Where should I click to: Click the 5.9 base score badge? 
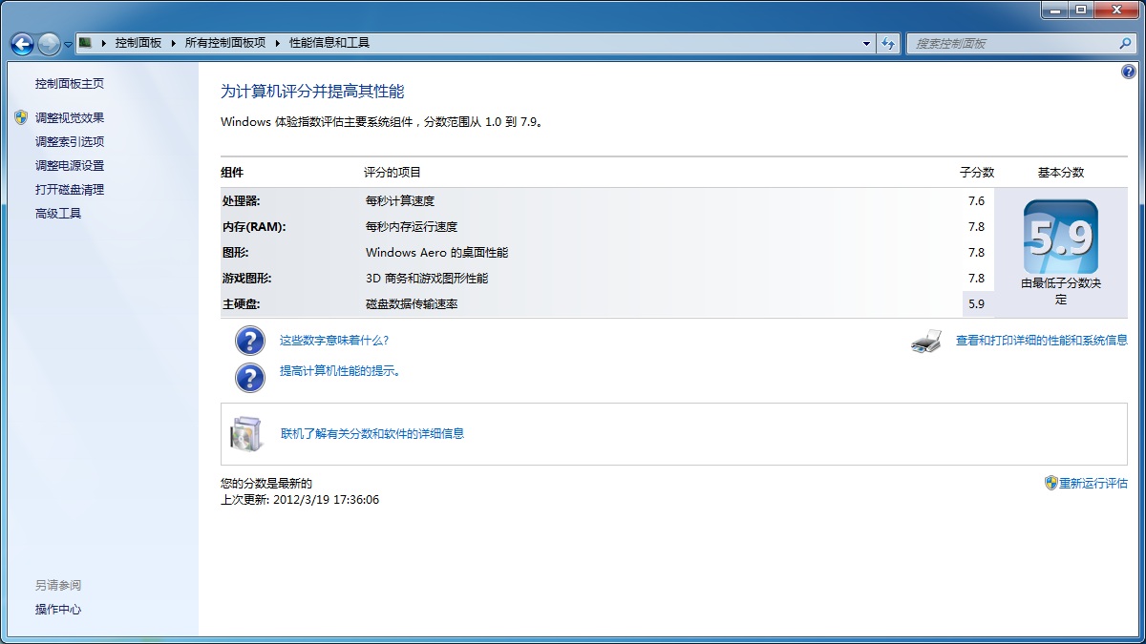(1060, 239)
